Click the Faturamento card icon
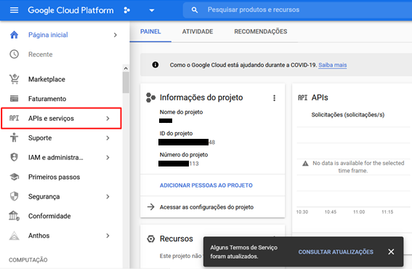412x269 pixels. (15, 99)
